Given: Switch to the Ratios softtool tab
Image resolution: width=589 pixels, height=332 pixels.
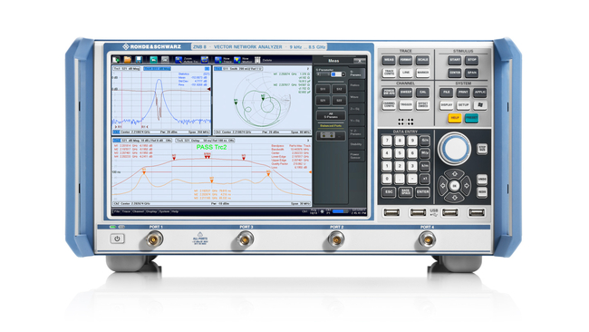Looking at the screenshot, I should point(355,85).
